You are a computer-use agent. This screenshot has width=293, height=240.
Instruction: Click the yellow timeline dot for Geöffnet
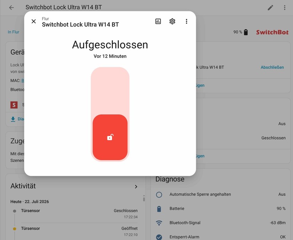[15, 229]
